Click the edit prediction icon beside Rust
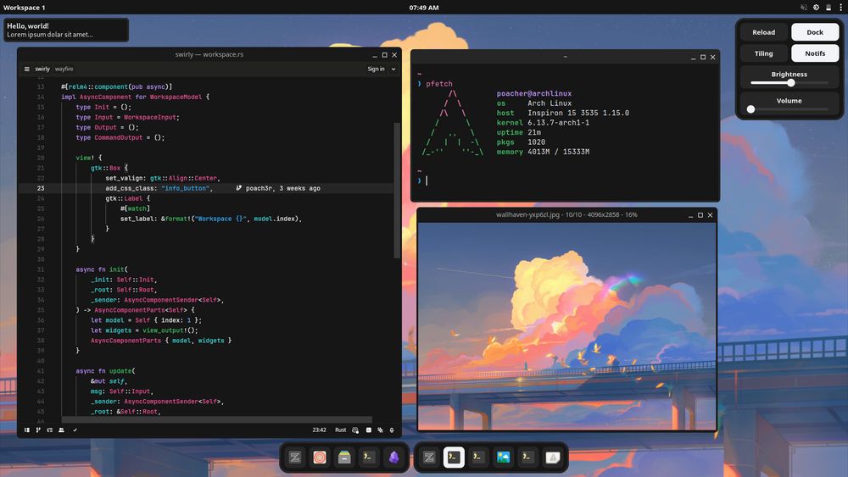848x477 pixels. pos(355,430)
